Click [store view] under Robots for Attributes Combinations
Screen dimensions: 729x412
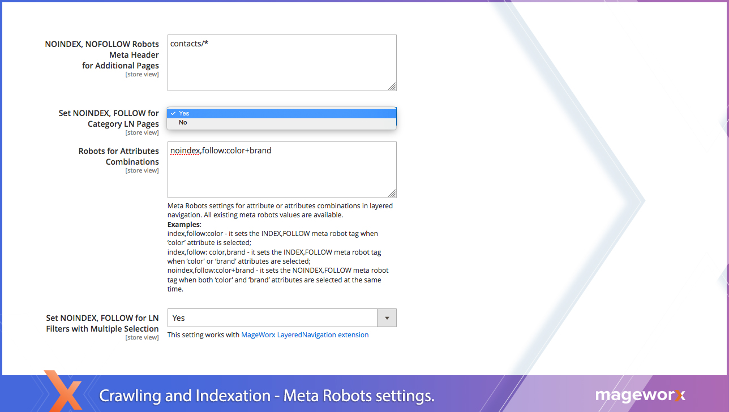[x=141, y=170]
